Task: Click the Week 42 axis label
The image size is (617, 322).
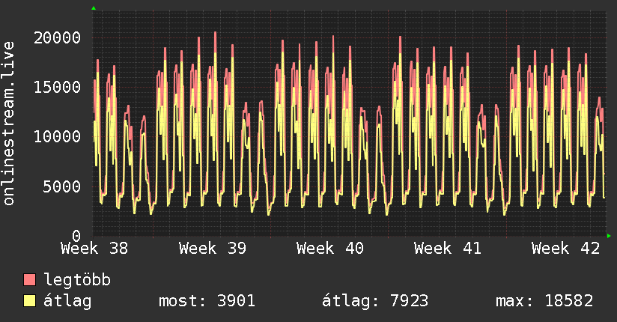Action: 565,249
